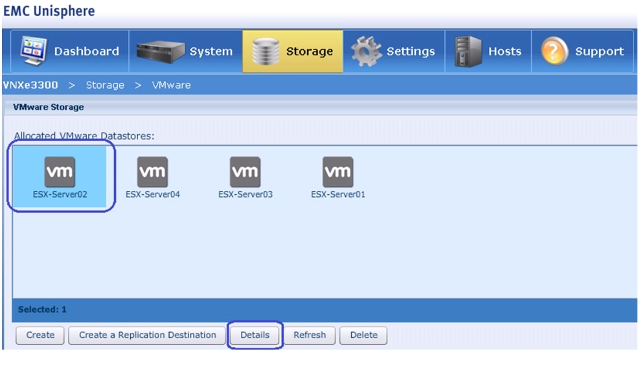Click the Create button
The image size is (640, 369).
click(40, 335)
